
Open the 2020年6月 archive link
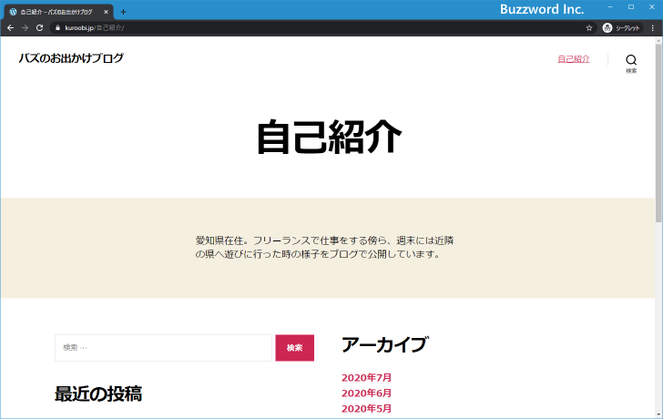(x=366, y=393)
